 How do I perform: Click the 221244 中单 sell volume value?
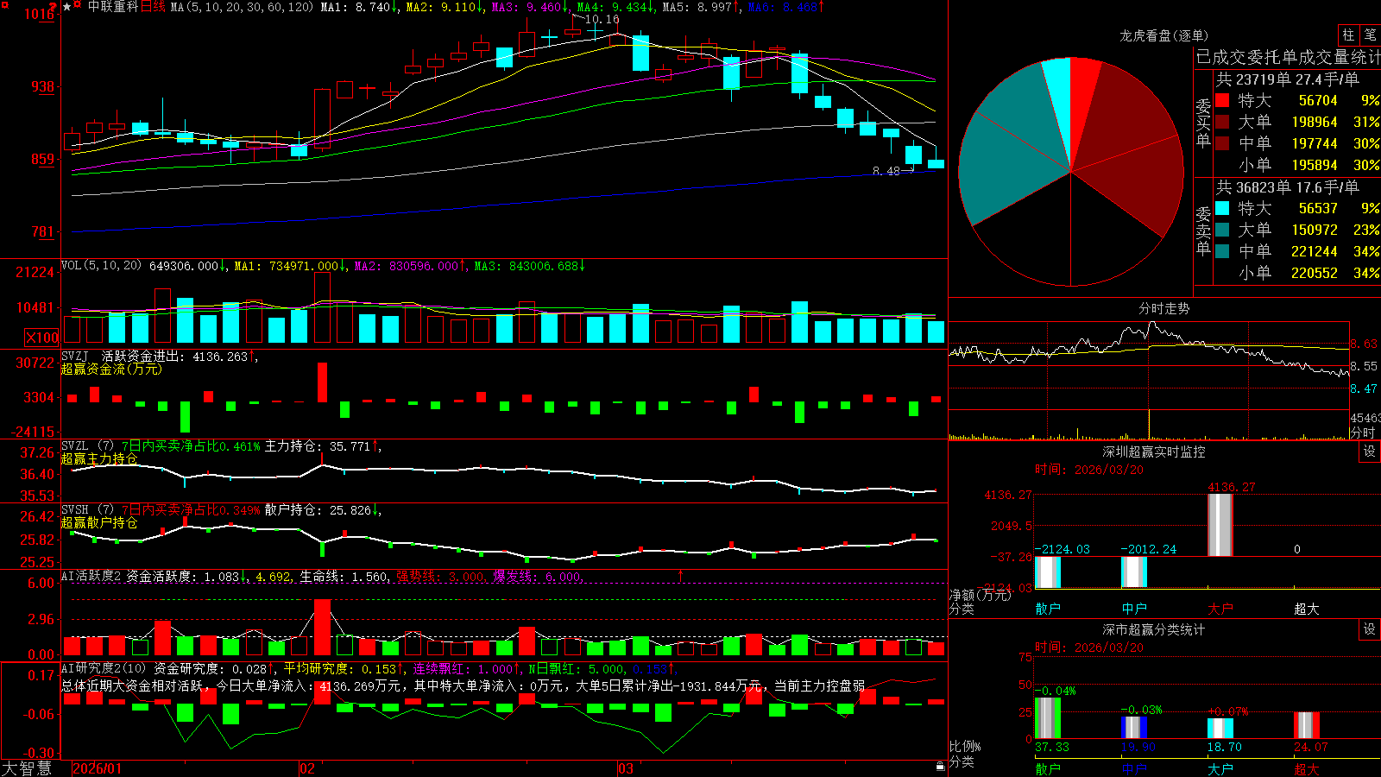(x=1315, y=251)
